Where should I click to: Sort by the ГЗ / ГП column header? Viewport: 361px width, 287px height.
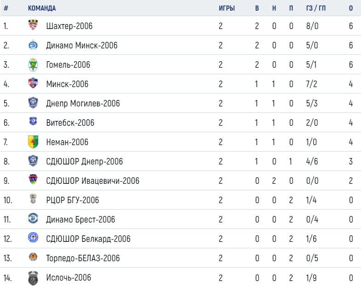pyautogui.click(x=315, y=8)
